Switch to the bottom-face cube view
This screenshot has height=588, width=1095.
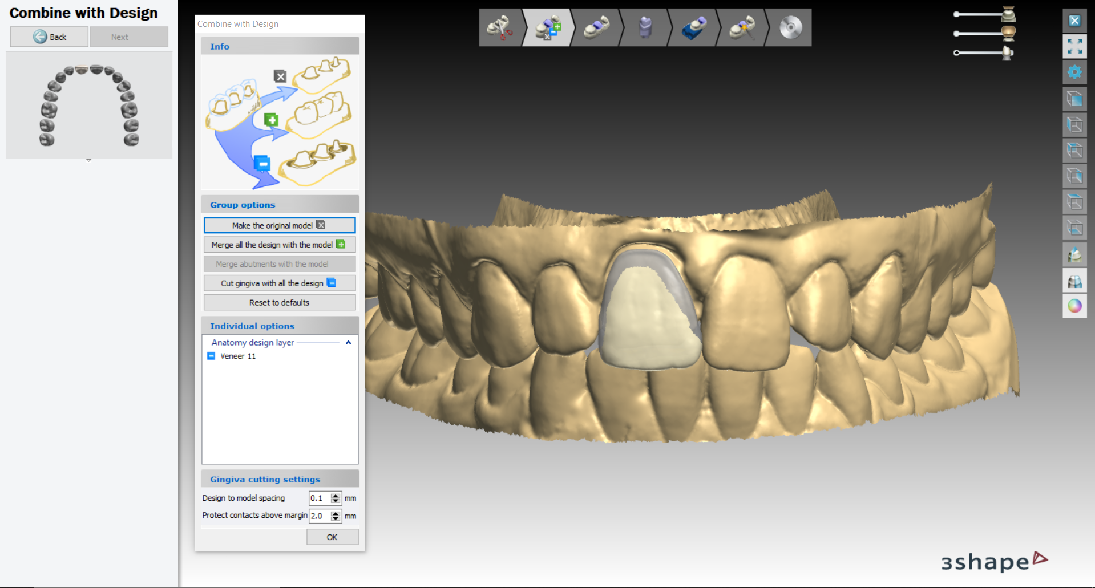[x=1074, y=228]
